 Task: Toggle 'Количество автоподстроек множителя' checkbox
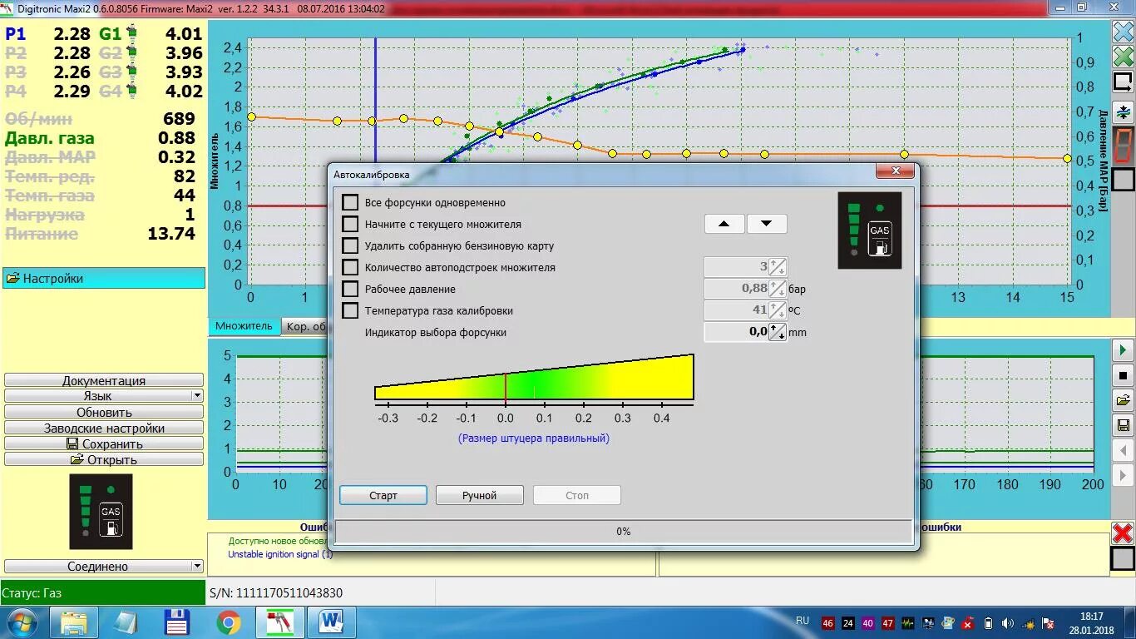pyautogui.click(x=350, y=267)
